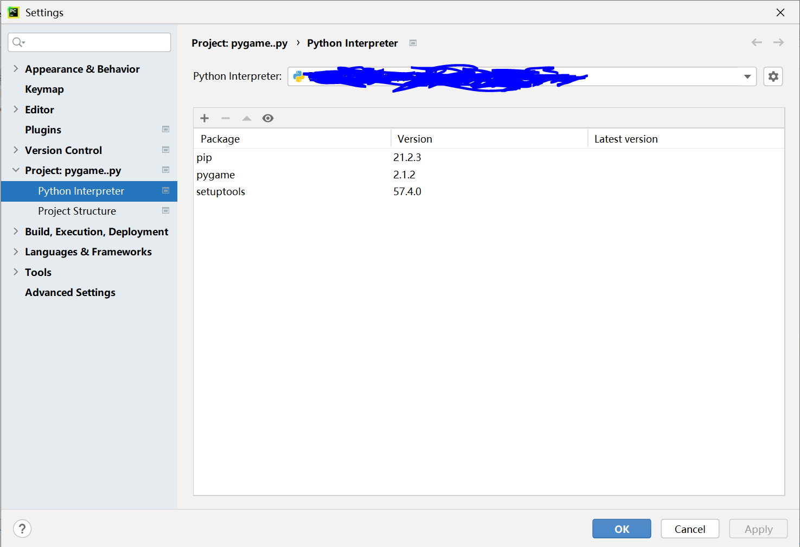Expand Languages & Frameworks section
The height and width of the screenshot is (547, 800).
[16, 252]
